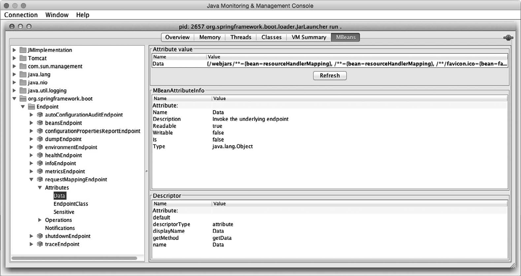Screen dimensions: 521x276
Task: Click the connection status icon at top right
Action: 508,38
